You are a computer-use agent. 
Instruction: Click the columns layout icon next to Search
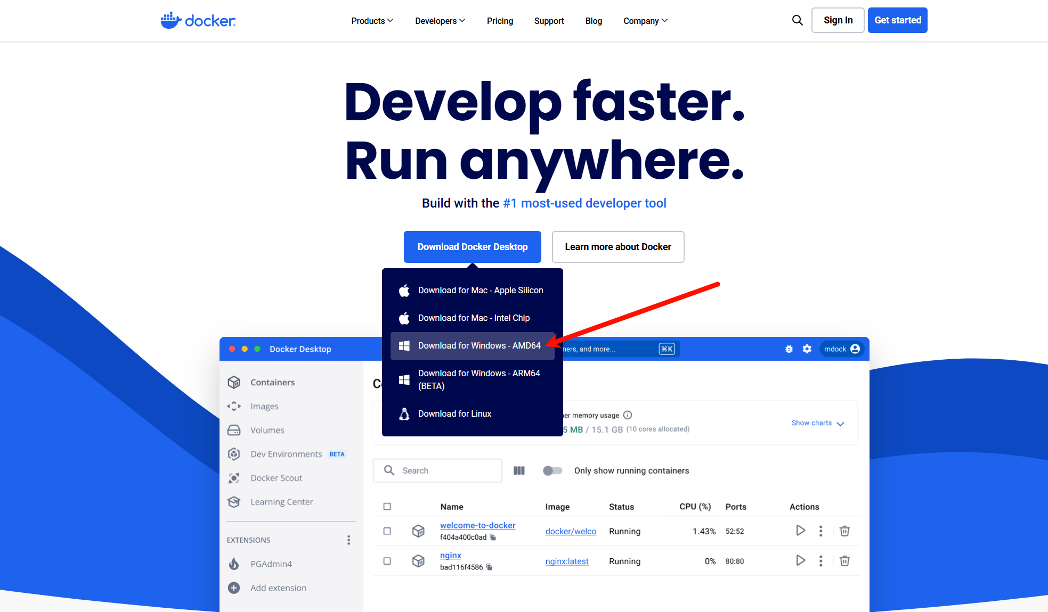(519, 470)
